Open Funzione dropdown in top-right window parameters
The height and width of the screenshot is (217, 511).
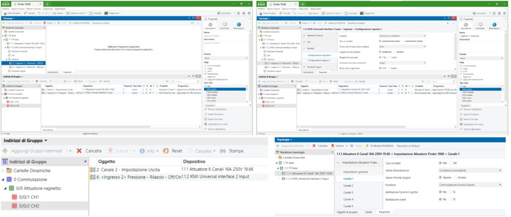point(403,36)
